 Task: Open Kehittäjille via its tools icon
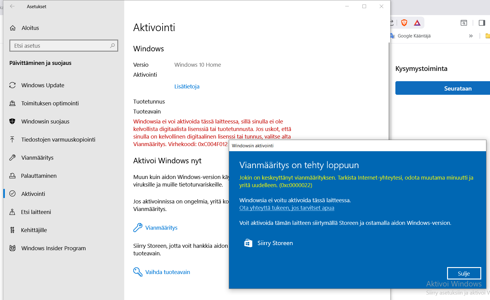tap(12, 230)
